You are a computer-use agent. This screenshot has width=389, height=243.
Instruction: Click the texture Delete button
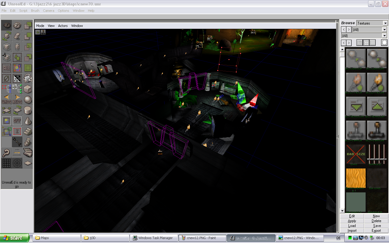tap(376, 221)
